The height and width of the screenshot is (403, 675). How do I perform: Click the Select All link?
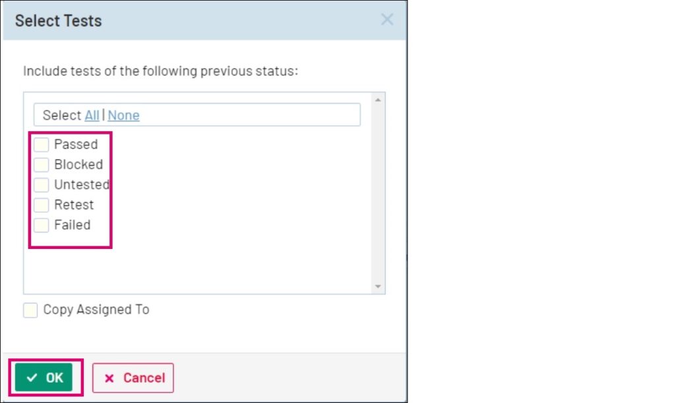[92, 115]
